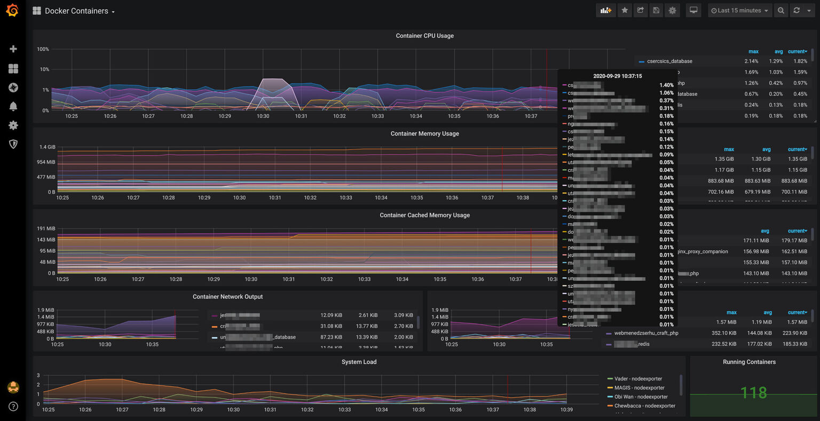
Task: Open the Last 15 minutes time picker
Action: tap(739, 10)
